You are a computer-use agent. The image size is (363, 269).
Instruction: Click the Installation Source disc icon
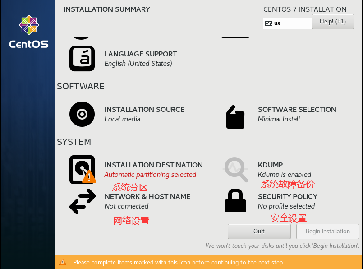(82, 114)
